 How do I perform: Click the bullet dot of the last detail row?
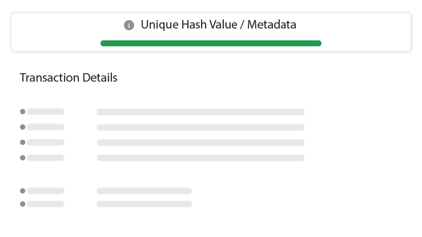23,204
